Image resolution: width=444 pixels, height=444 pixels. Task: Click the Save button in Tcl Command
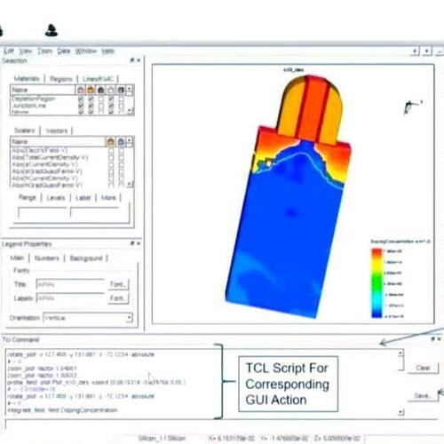[x=423, y=396]
